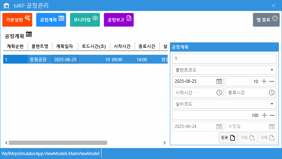The height and width of the screenshot is (159, 282).
Task: Open the 공정계획 process plan button
Action: click(x=51, y=20)
